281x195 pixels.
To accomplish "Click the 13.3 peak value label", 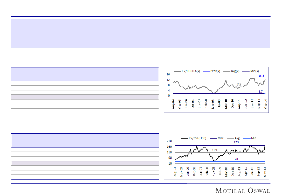I will click(x=261, y=76).
